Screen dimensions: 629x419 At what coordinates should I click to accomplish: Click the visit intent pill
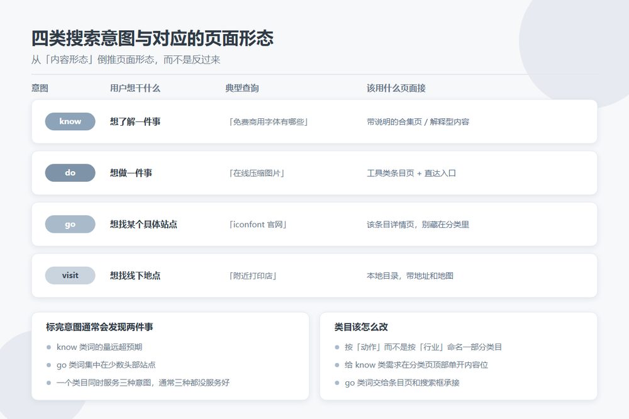pyautogui.click(x=70, y=276)
